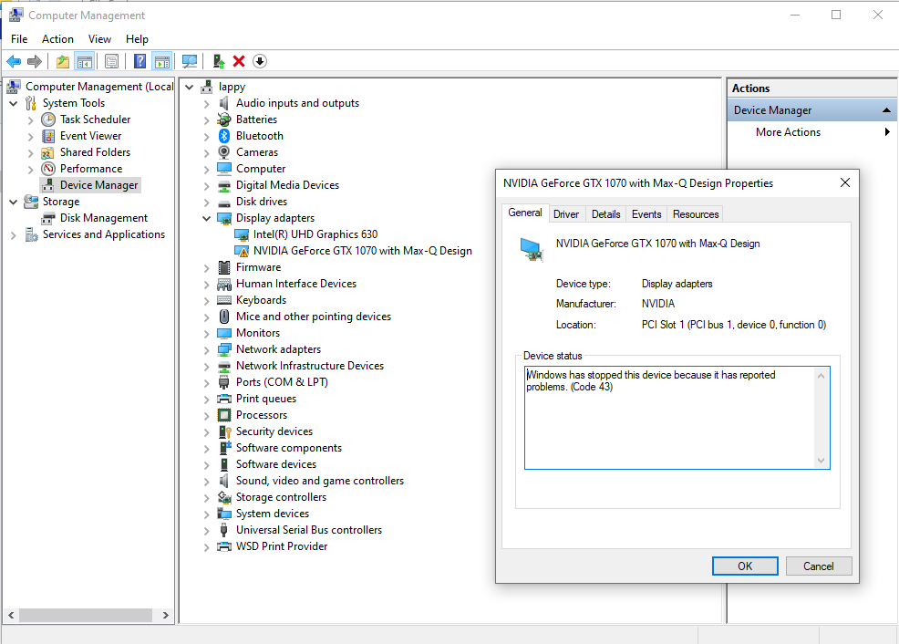
Task: Expand the Services and Applications node
Action: coord(13,235)
